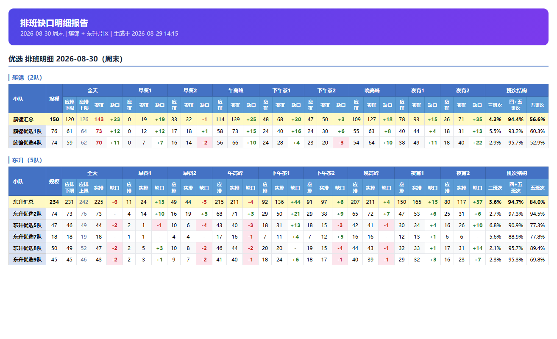Select the "东升优选8队" row label

tap(27, 248)
